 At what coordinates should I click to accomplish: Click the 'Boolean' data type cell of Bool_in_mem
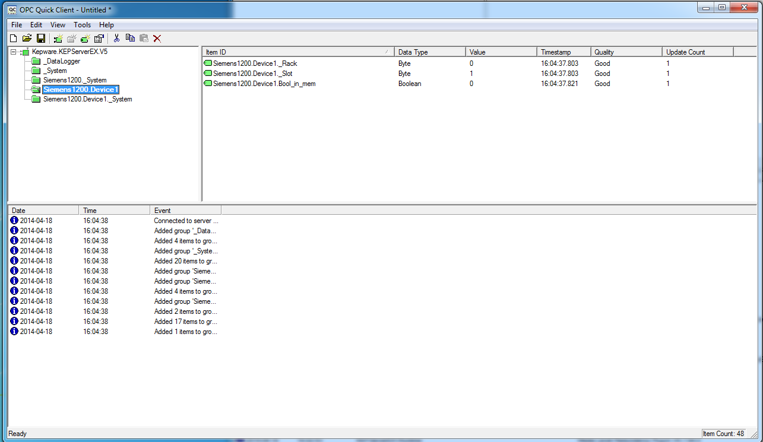click(410, 84)
